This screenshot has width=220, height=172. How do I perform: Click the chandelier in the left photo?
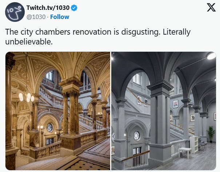27,96
